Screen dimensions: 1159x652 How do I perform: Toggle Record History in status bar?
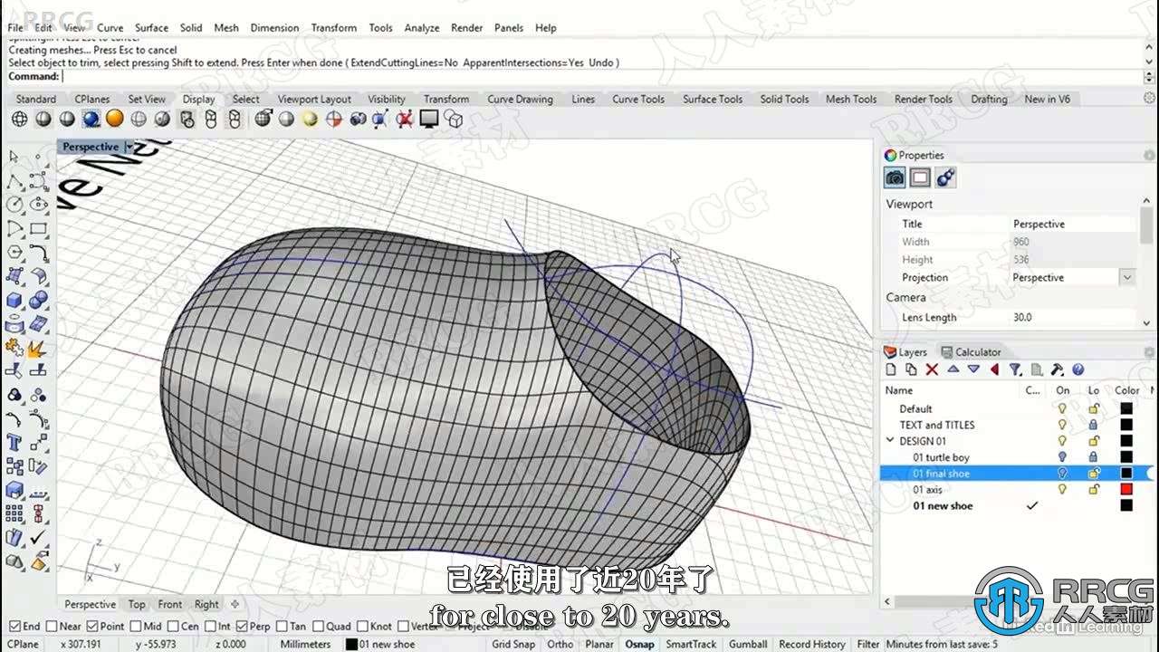tap(812, 644)
